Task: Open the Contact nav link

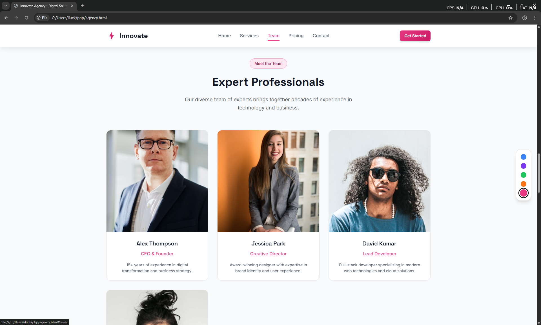Action: point(321,36)
